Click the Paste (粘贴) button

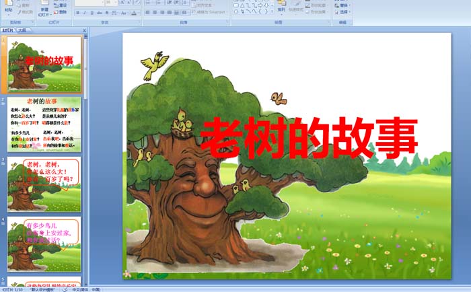point(9,7)
